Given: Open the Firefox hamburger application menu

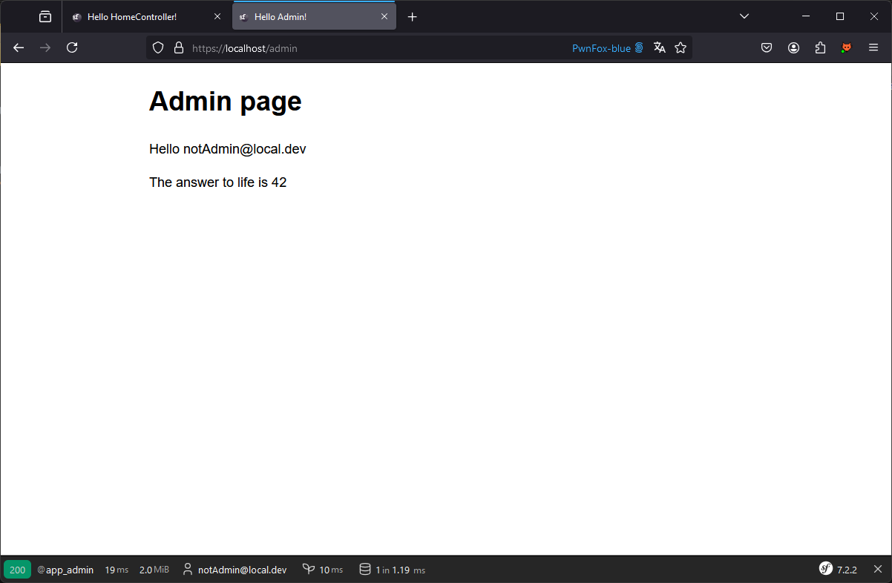Looking at the screenshot, I should [x=873, y=47].
